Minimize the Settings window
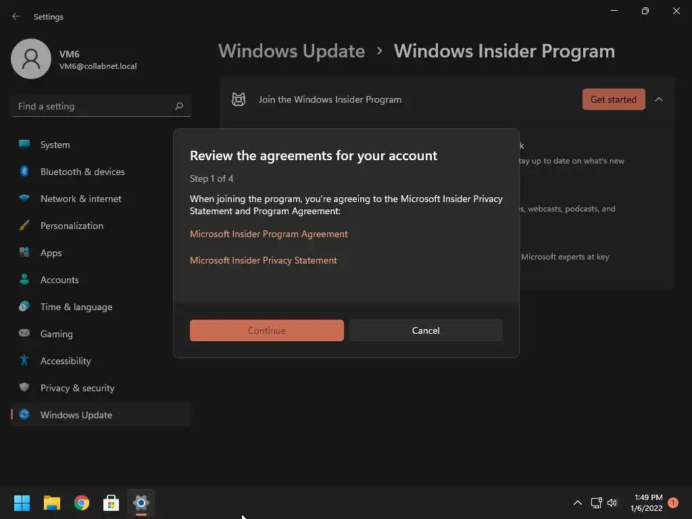The width and height of the screenshot is (692, 519). coord(614,11)
